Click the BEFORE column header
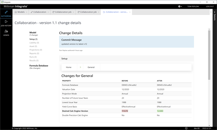This screenshot has width=217, height=130. [x=125, y=81]
